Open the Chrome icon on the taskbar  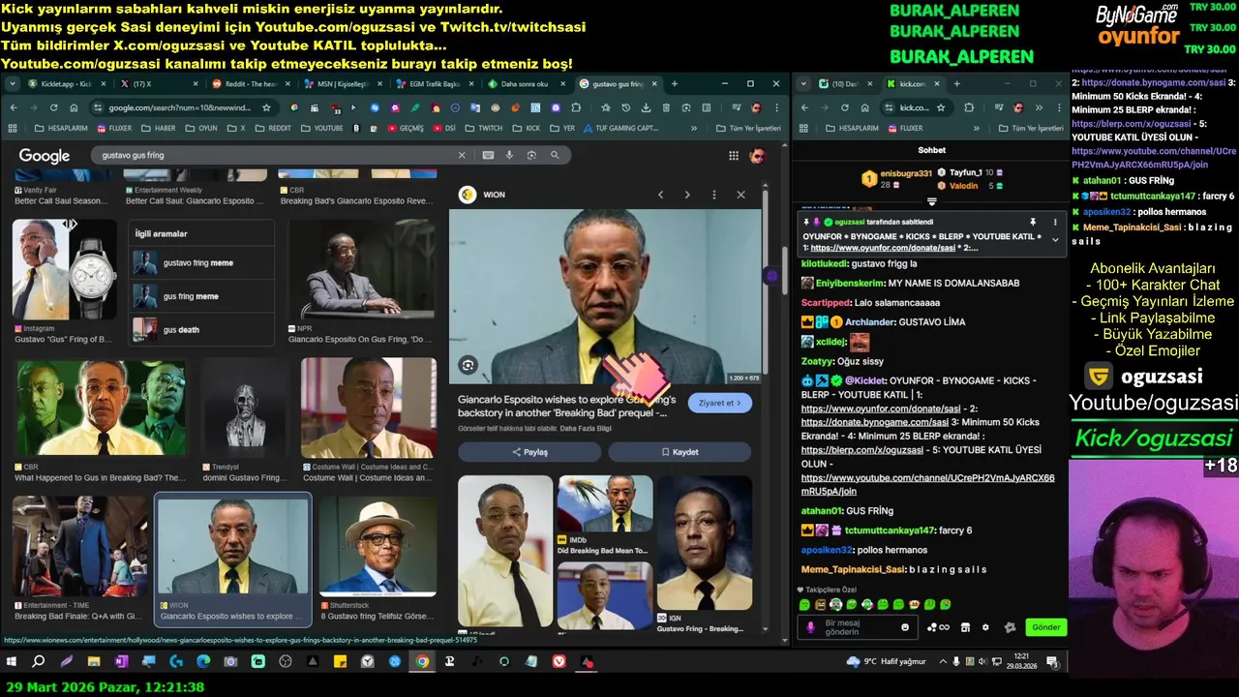coord(422,662)
